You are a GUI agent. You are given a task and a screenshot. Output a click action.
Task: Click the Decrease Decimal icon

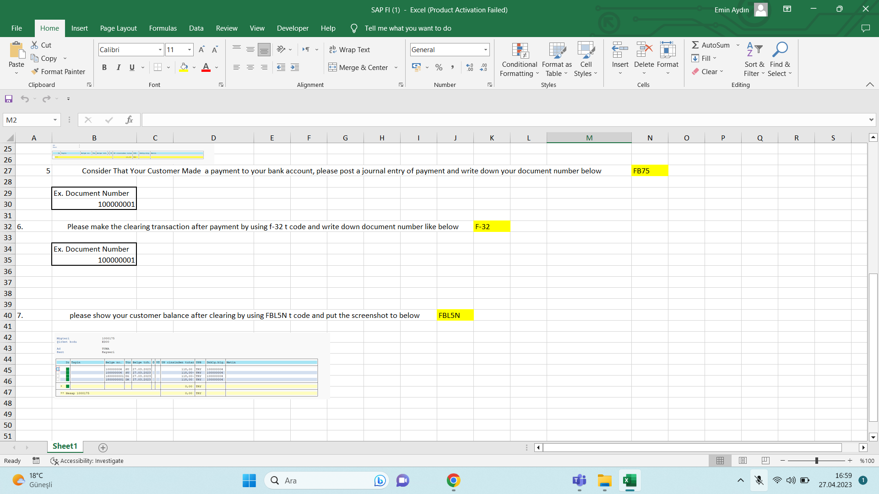(483, 67)
